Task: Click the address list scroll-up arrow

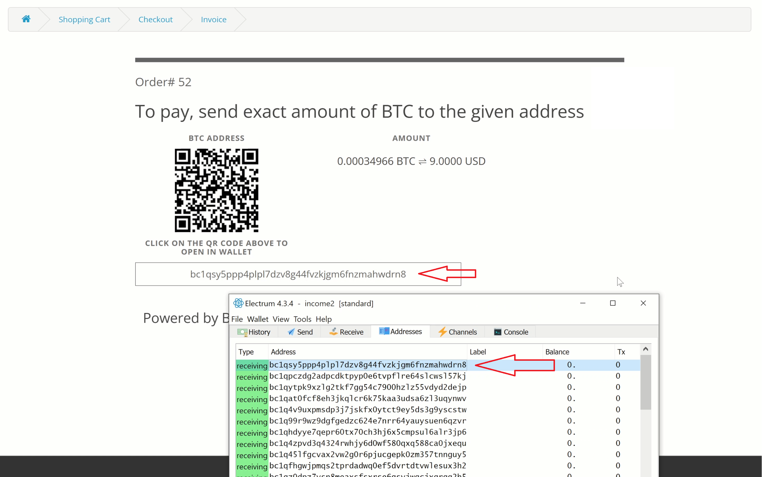Action: (646, 349)
